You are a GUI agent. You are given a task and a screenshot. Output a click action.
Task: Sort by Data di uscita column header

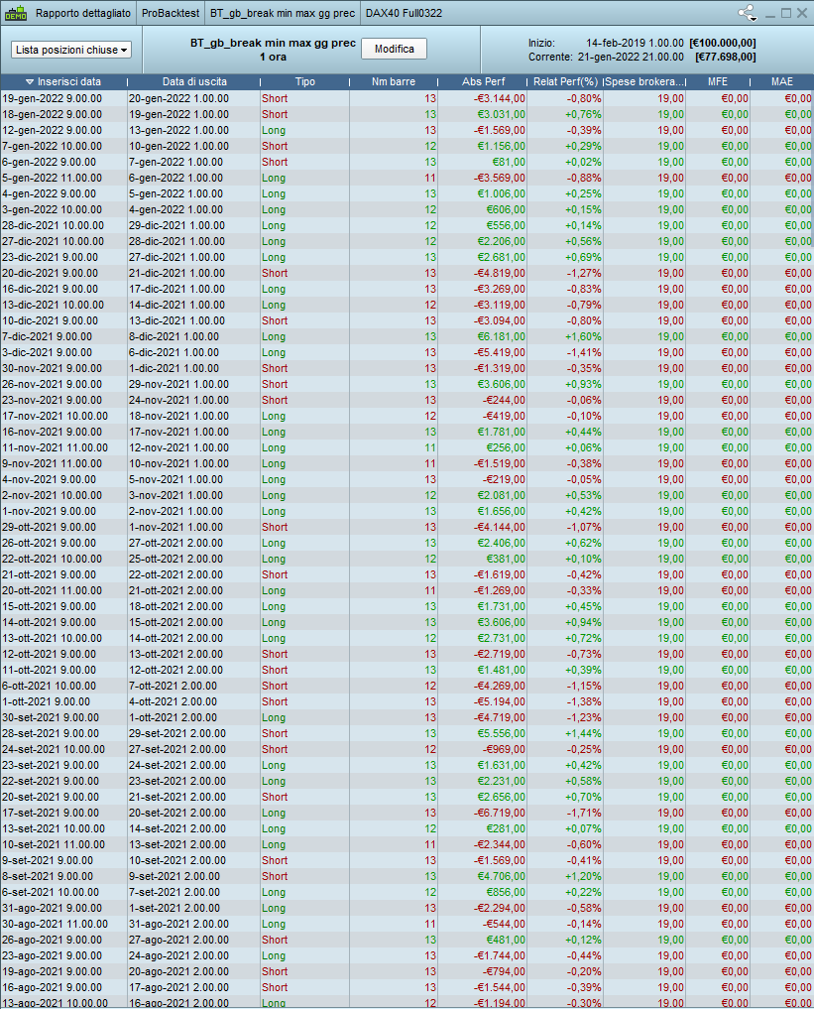coord(194,81)
